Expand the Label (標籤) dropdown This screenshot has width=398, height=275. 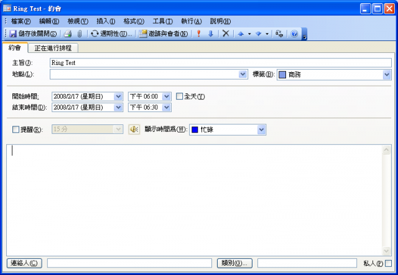click(387, 75)
